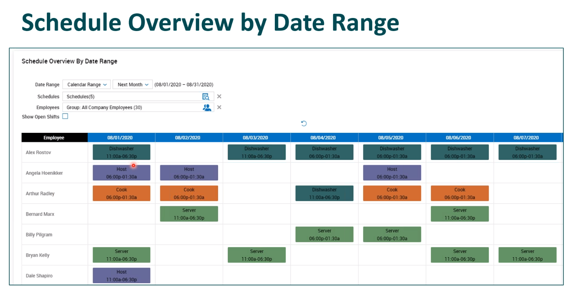
Task: Open Arthur Radley's Cook shift on 08/05
Action: 392,194
